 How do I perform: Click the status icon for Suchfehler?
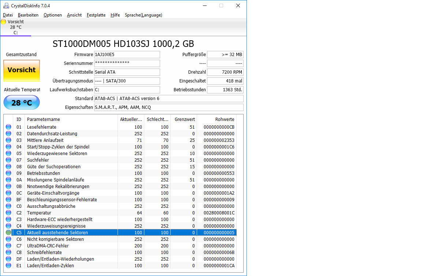[9, 160]
